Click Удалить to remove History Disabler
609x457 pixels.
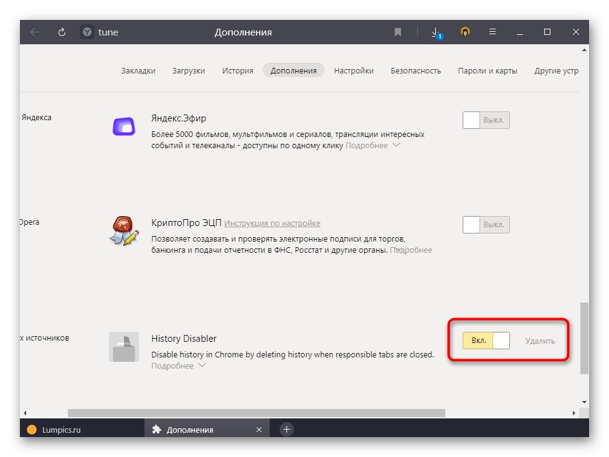540,341
